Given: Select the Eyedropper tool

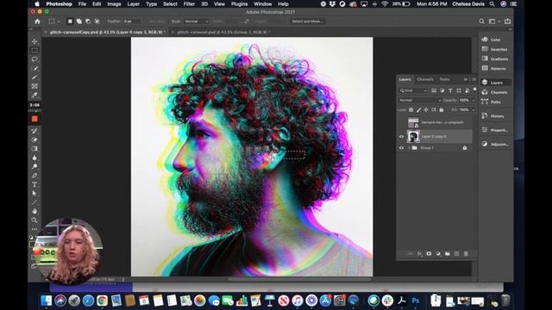Looking at the screenshot, I should [34, 95].
